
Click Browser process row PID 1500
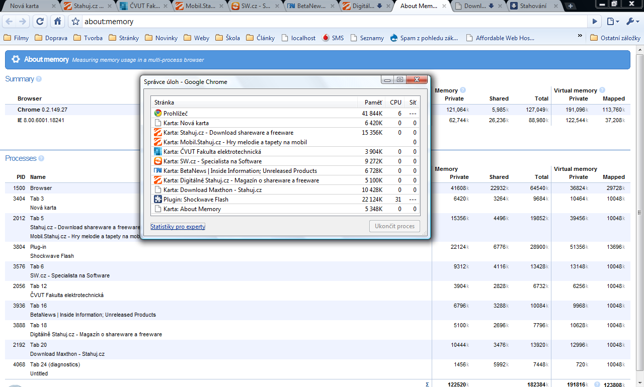pos(318,188)
